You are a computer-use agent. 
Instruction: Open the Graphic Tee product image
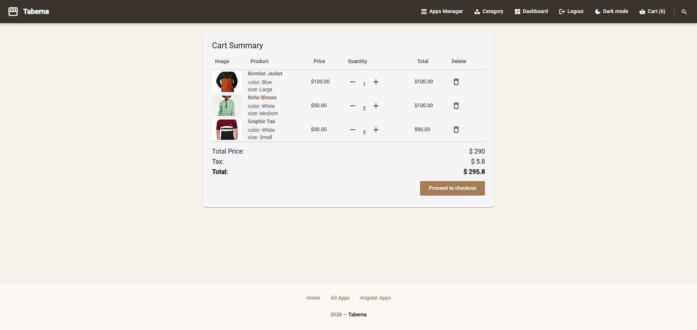tap(227, 130)
